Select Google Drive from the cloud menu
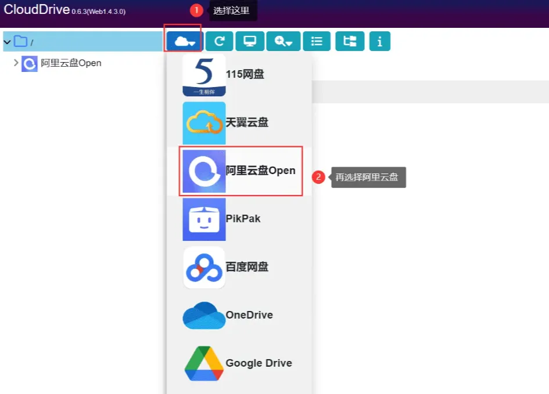The height and width of the screenshot is (394, 549). click(x=239, y=364)
